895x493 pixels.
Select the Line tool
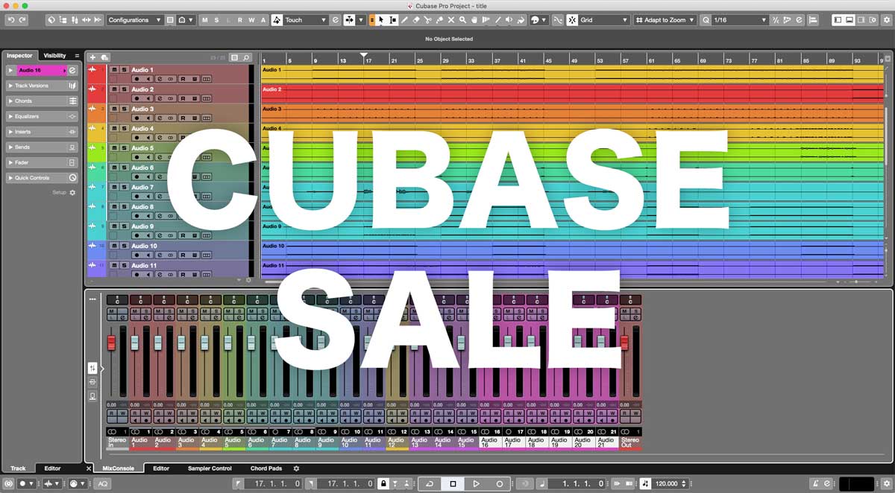pyautogui.click(x=497, y=20)
